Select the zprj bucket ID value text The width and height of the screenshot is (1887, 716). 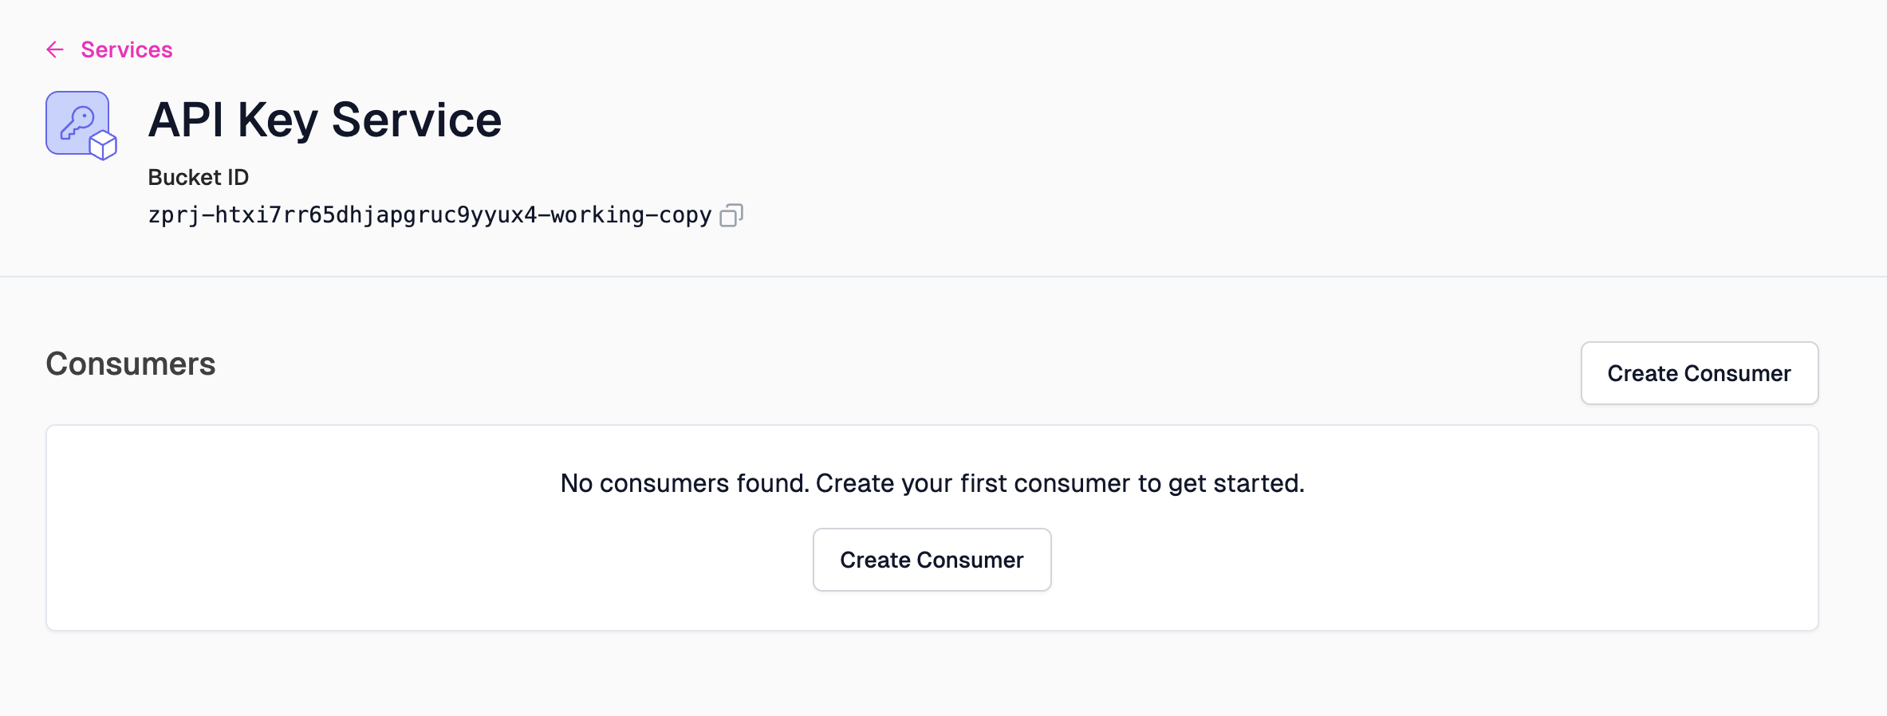pyautogui.click(x=430, y=215)
